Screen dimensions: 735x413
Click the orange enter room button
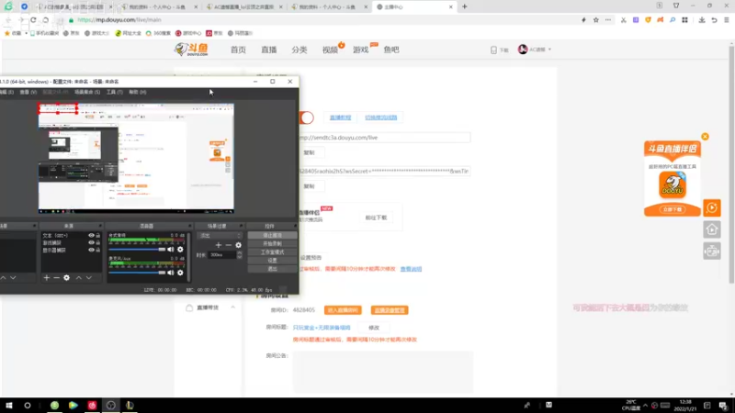coord(343,310)
